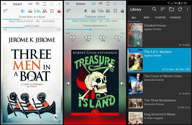This screenshot has width=192, height=125.
Task: Select The A.B.C. Murders book entry
Action: [x=159, y=60]
